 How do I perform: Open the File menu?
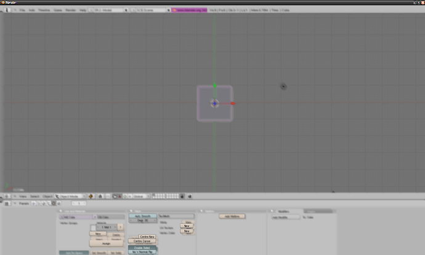point(22,10)
